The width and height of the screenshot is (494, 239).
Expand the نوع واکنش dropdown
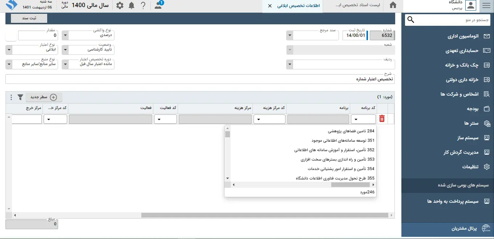tap(65, 36)
